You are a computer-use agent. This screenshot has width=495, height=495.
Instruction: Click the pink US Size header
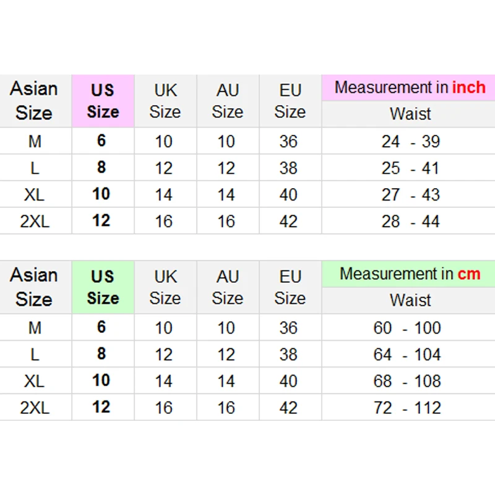103,101
